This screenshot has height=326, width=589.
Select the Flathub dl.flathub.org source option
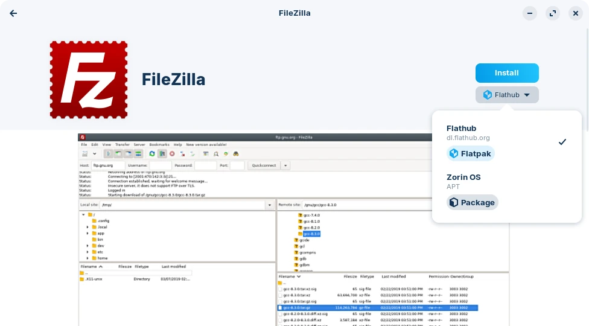(x=506, y=142)
